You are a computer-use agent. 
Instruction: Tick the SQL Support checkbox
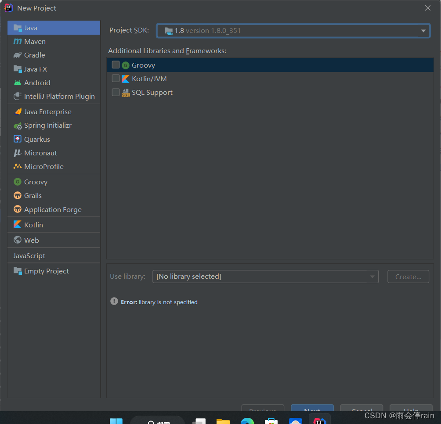click(116, 92)
